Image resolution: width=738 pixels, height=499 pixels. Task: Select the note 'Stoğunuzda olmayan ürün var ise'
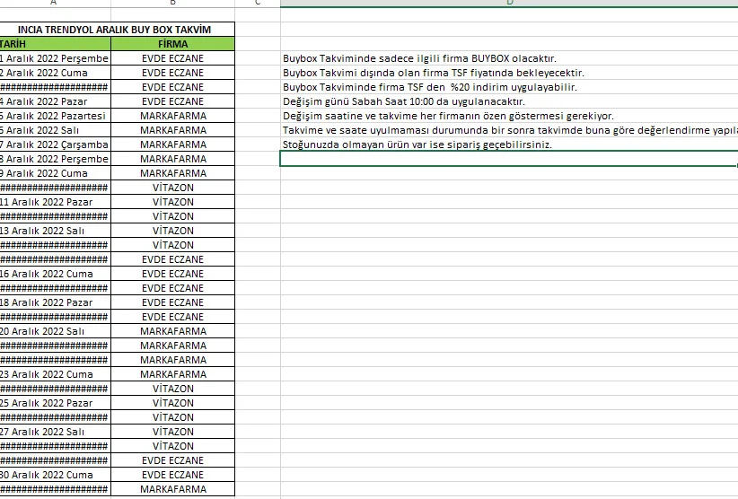pyautogui.click(x=417, y=144)
